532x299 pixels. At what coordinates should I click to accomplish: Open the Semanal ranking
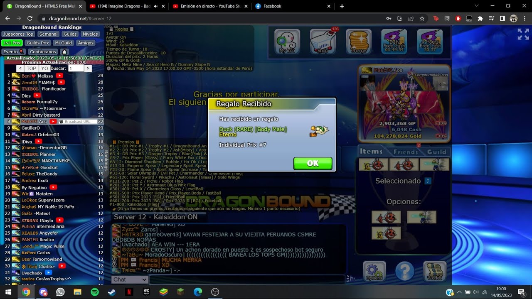pyautogui.click(x=49, y=34)
